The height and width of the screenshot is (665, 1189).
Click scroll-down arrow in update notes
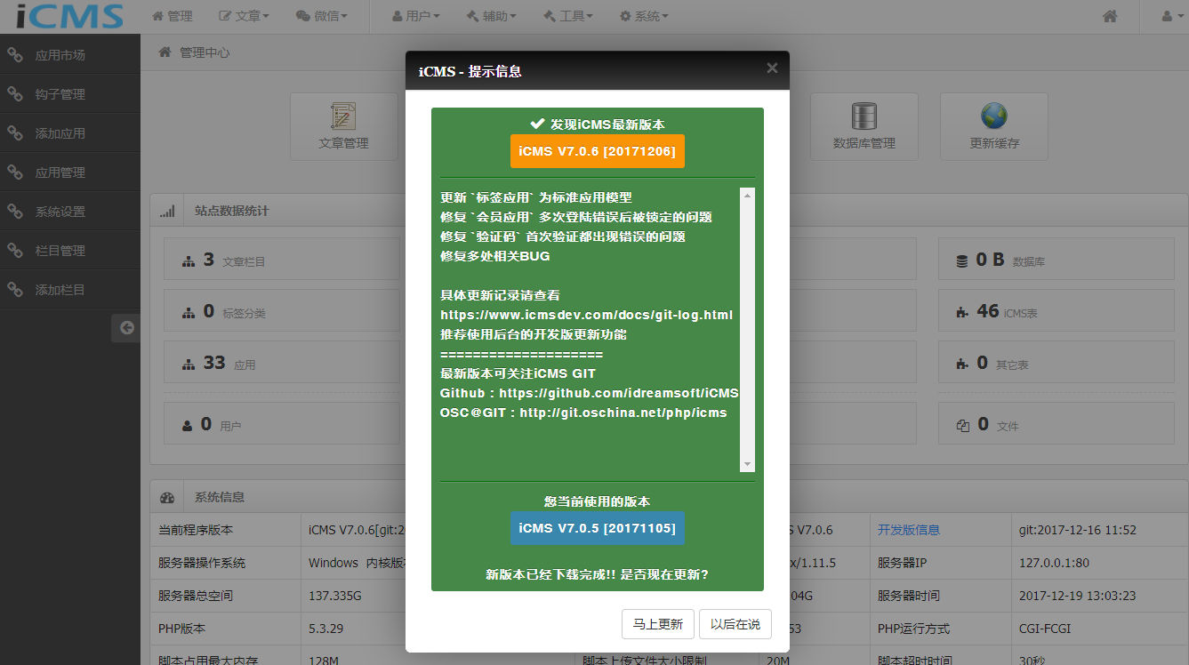pyautogui.click(x=747, y=464)
